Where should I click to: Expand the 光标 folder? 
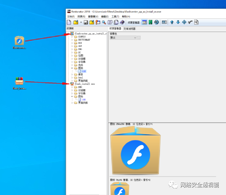tap(72, 65)
